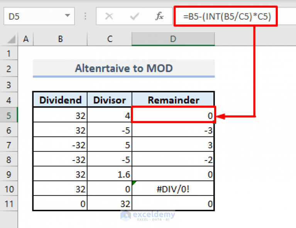Select cell D7 with remainder 3

point(173,145)
